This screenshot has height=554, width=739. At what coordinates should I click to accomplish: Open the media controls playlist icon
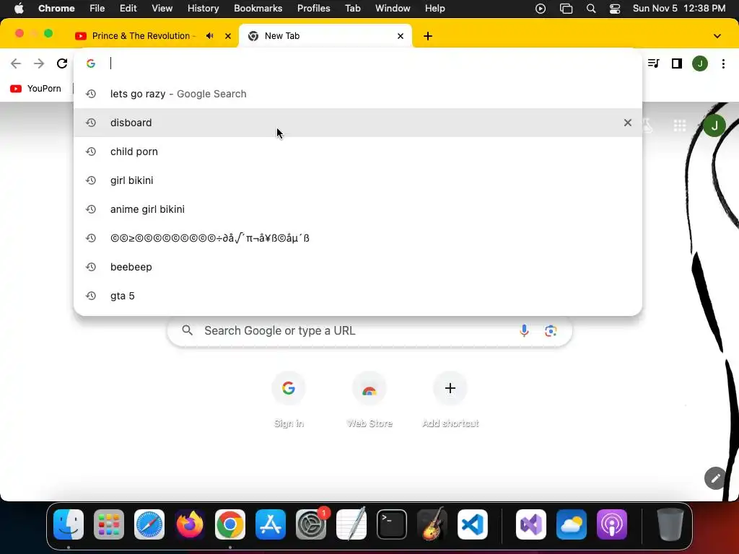[653, 63]
